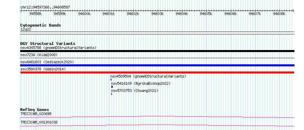Click the 94600k ruler tick label
304x130 pixels.
tap(84, 14)
